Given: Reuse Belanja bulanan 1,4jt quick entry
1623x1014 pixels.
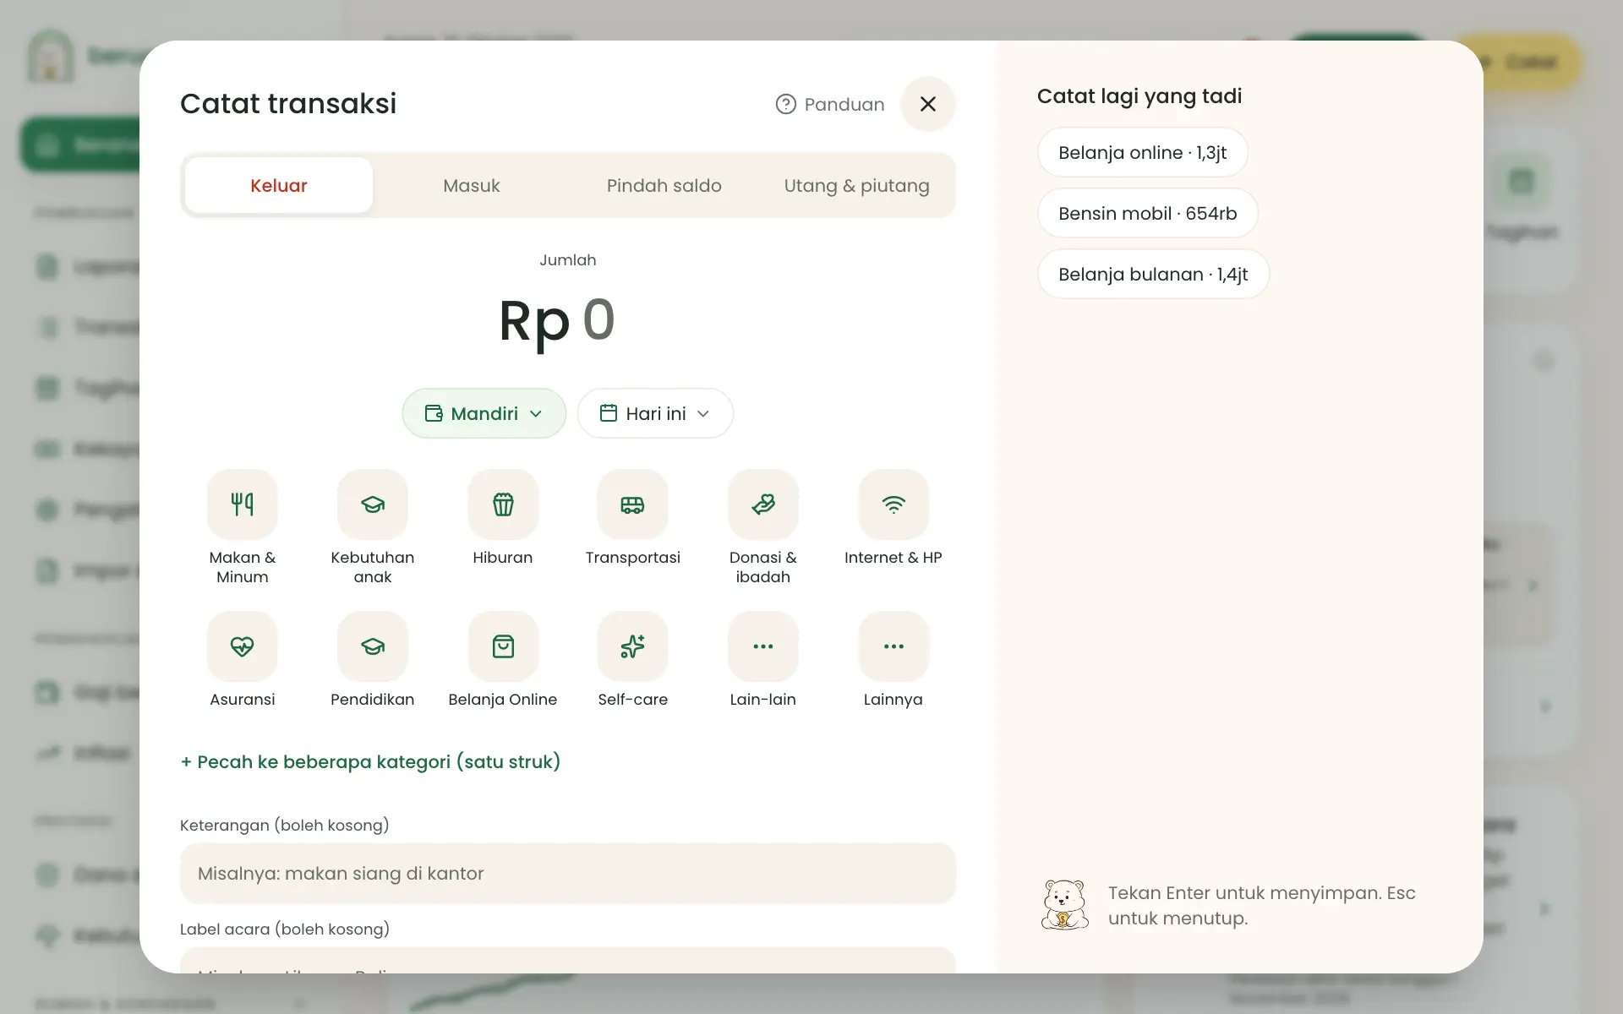Looking at the screenshot, I should [x=1153, y=274].
